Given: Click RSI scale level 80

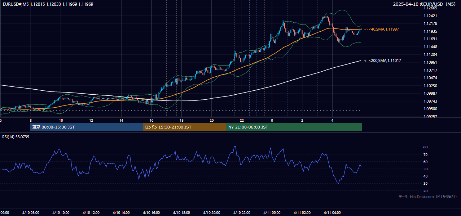Looking at the screenshot, I should pos(425,147).
